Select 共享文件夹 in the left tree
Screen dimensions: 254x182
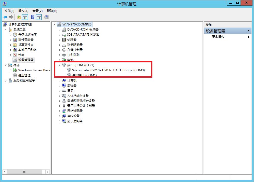pyautogui.click(x=26, y=45)
